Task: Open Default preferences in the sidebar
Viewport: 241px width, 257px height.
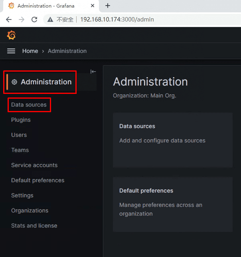Action: tap(38, 180)
